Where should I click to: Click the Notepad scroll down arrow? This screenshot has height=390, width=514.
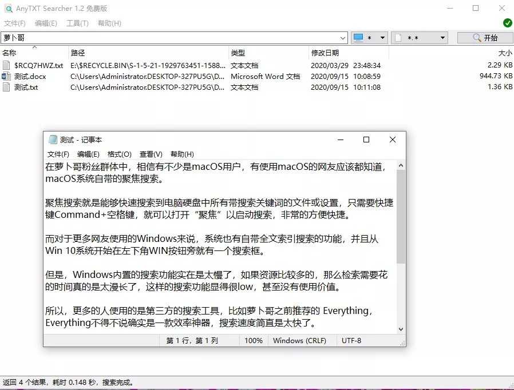coord(400,329)
